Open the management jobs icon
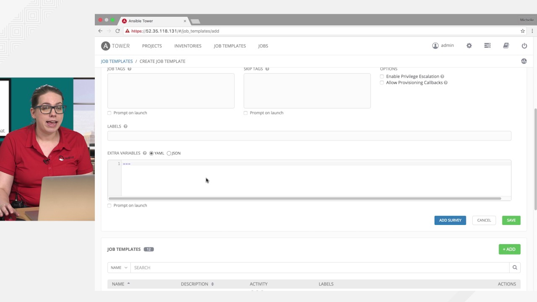Image resolution: width=537 pixels, height=302 pixels. click(487, 46)
